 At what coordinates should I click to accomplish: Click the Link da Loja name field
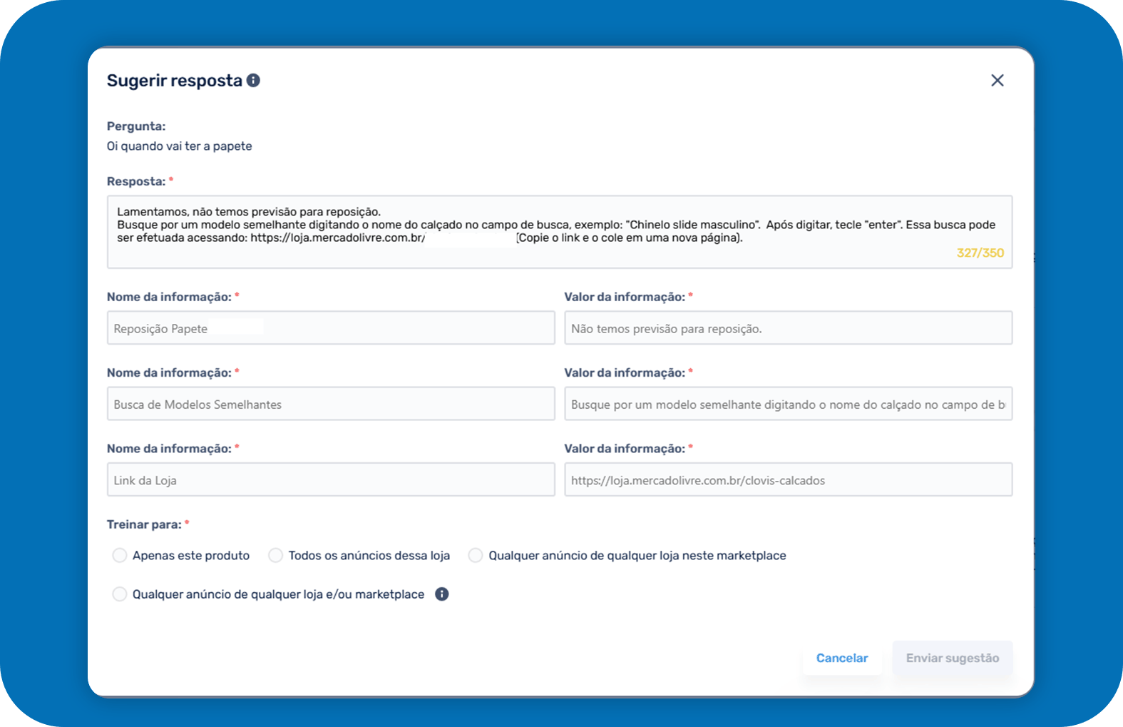pos(331,480)
